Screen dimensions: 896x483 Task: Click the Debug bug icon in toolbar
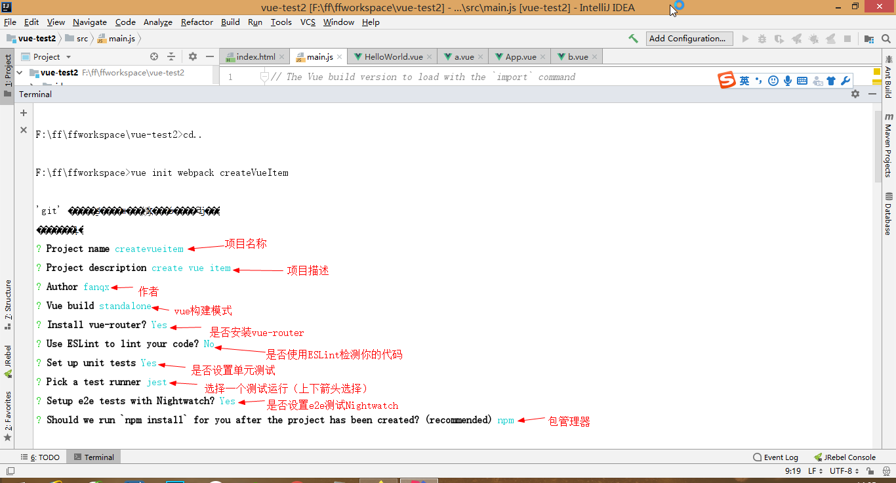point(762,39)
